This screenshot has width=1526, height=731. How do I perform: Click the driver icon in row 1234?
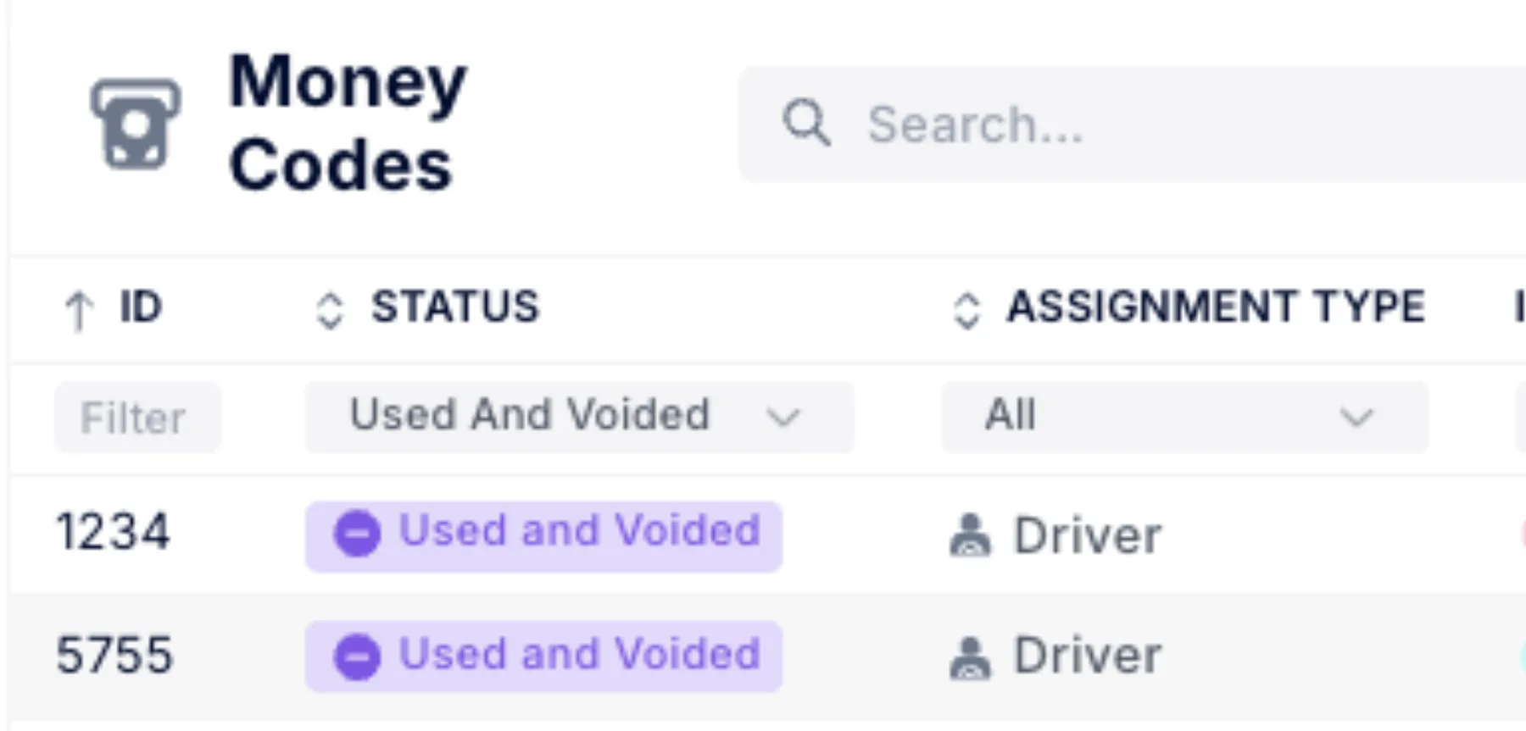tap(970, 535)
